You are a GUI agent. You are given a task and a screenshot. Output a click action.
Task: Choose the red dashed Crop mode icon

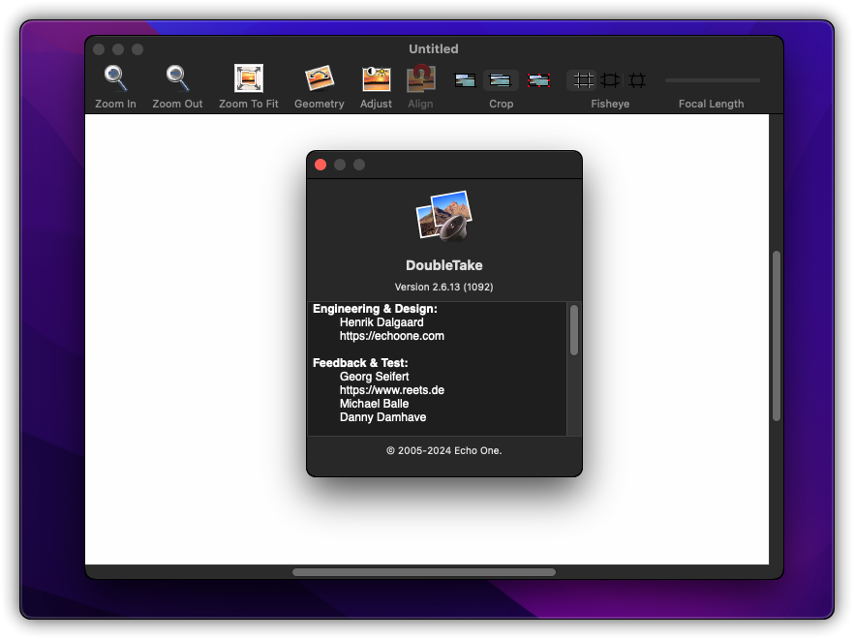[538, 80]
